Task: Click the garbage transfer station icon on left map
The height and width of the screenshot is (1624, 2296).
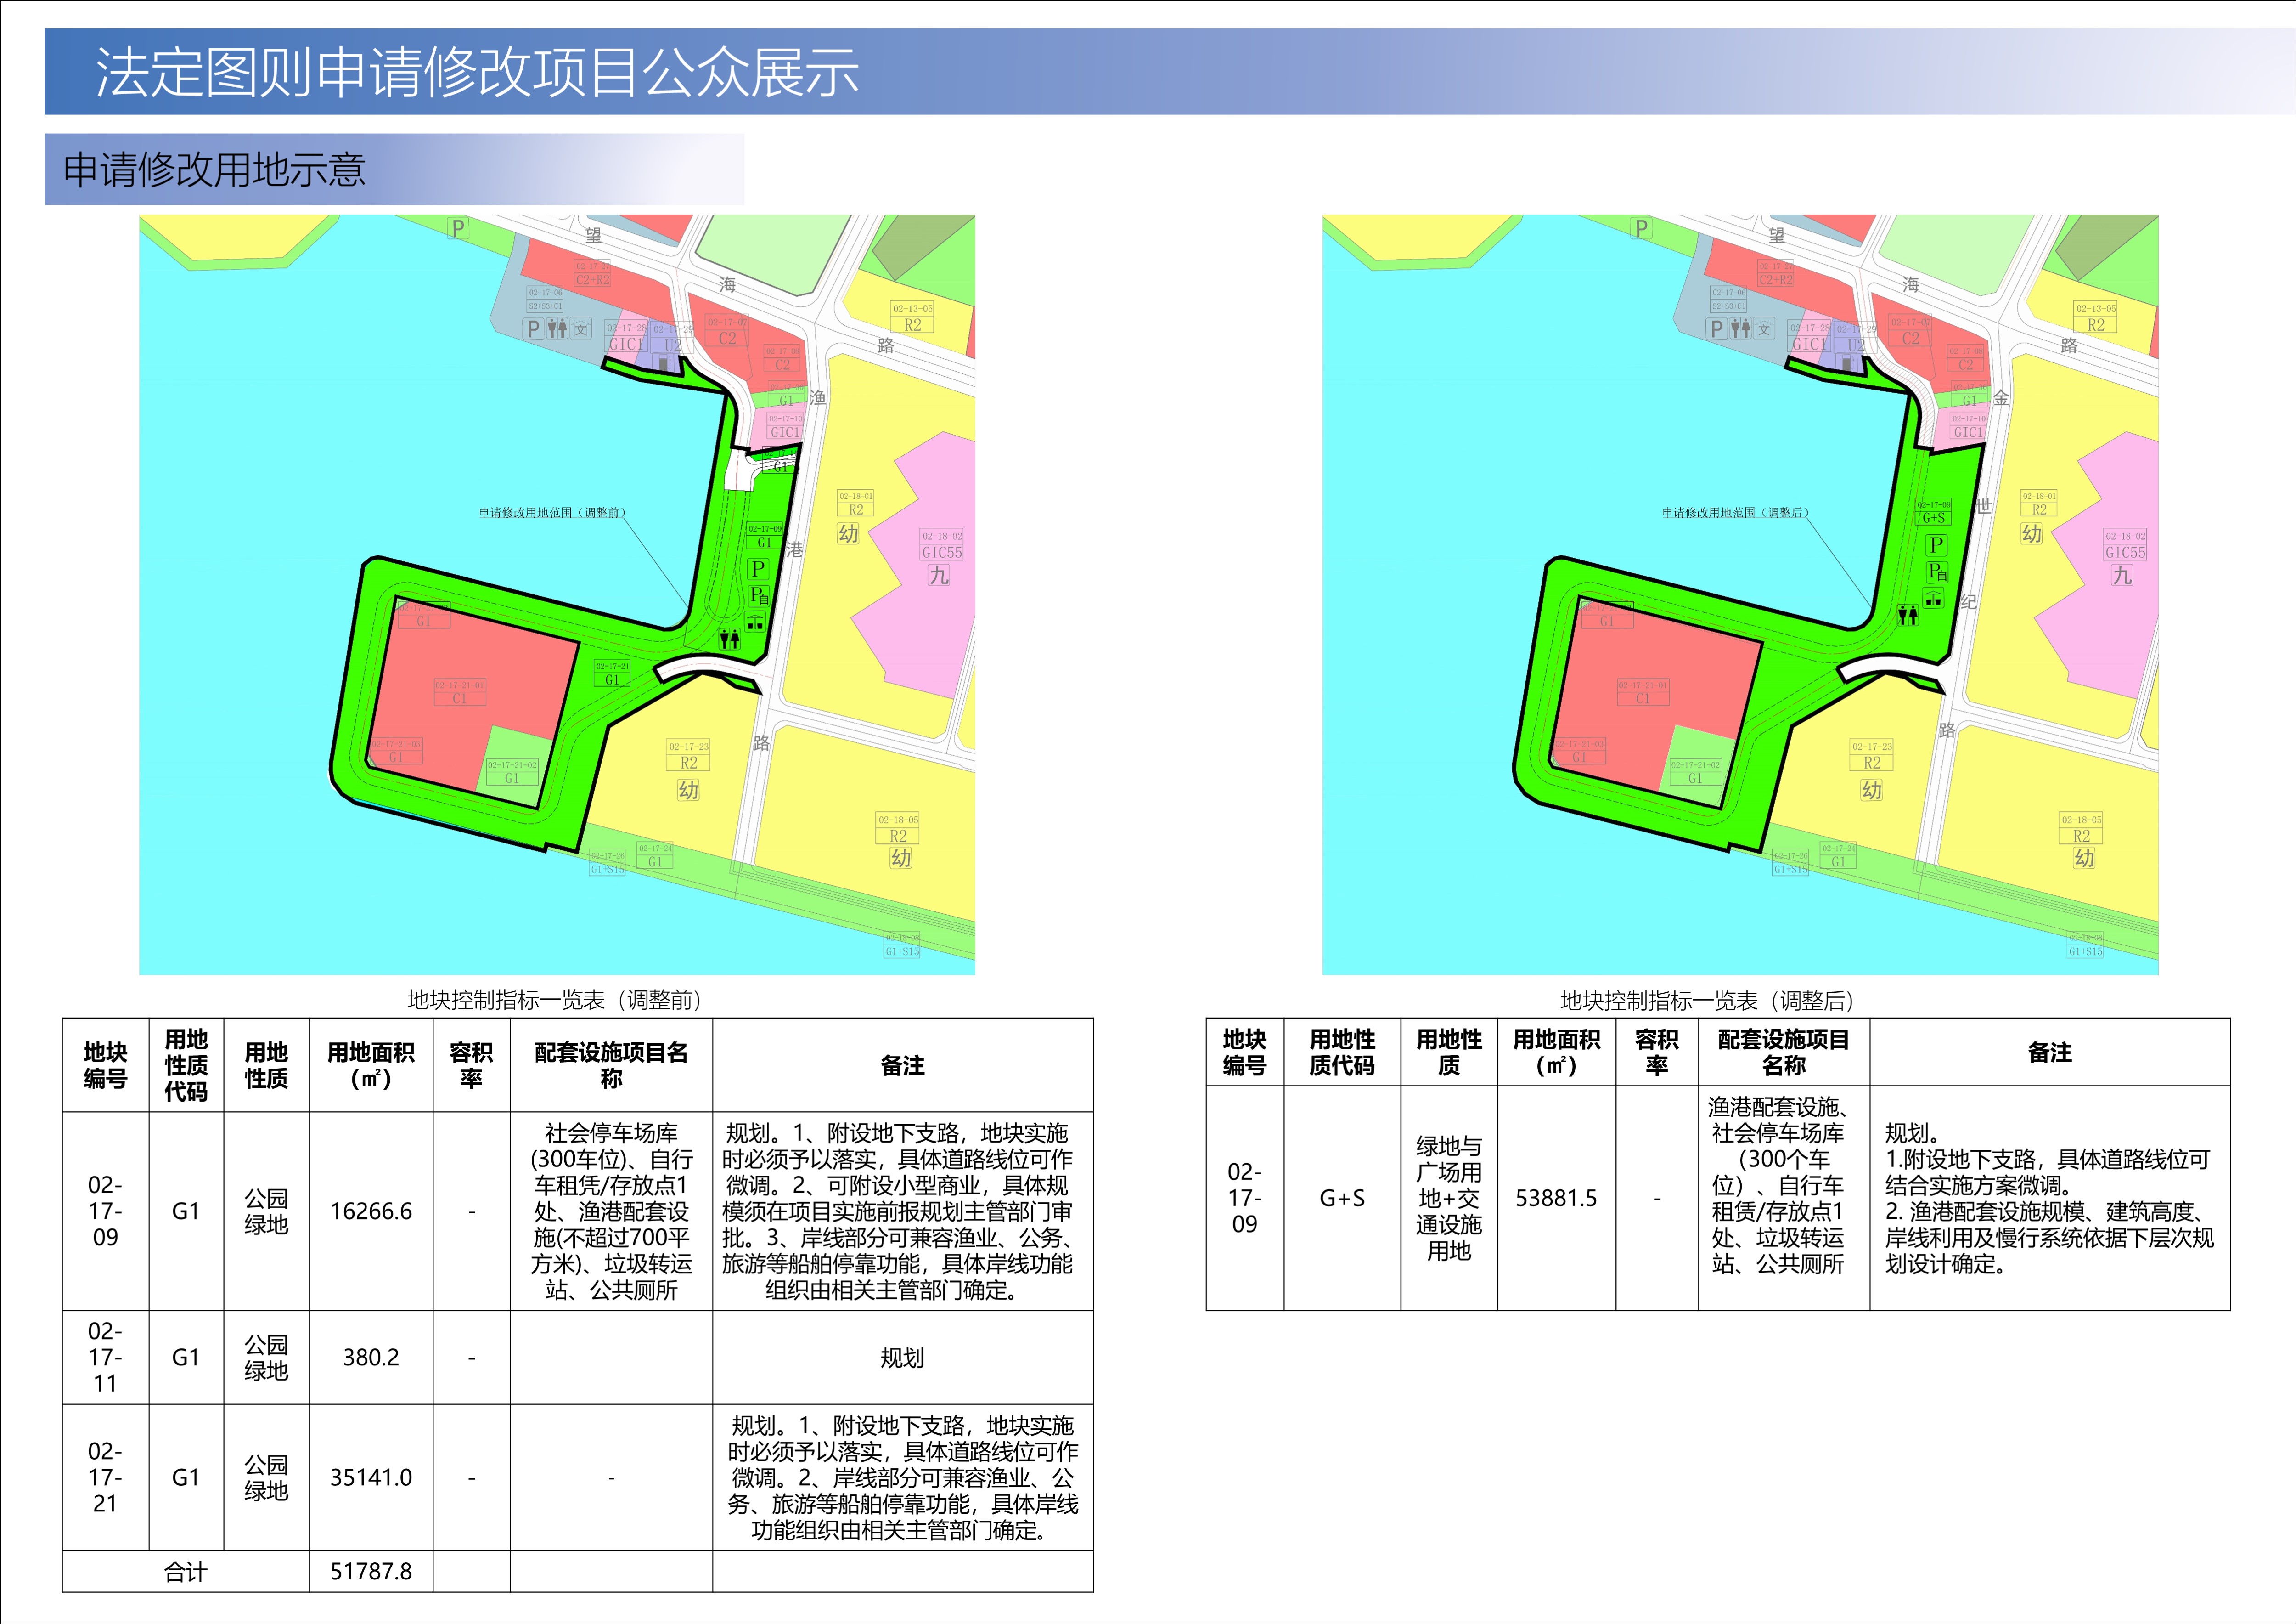Action: click(755, 622)
